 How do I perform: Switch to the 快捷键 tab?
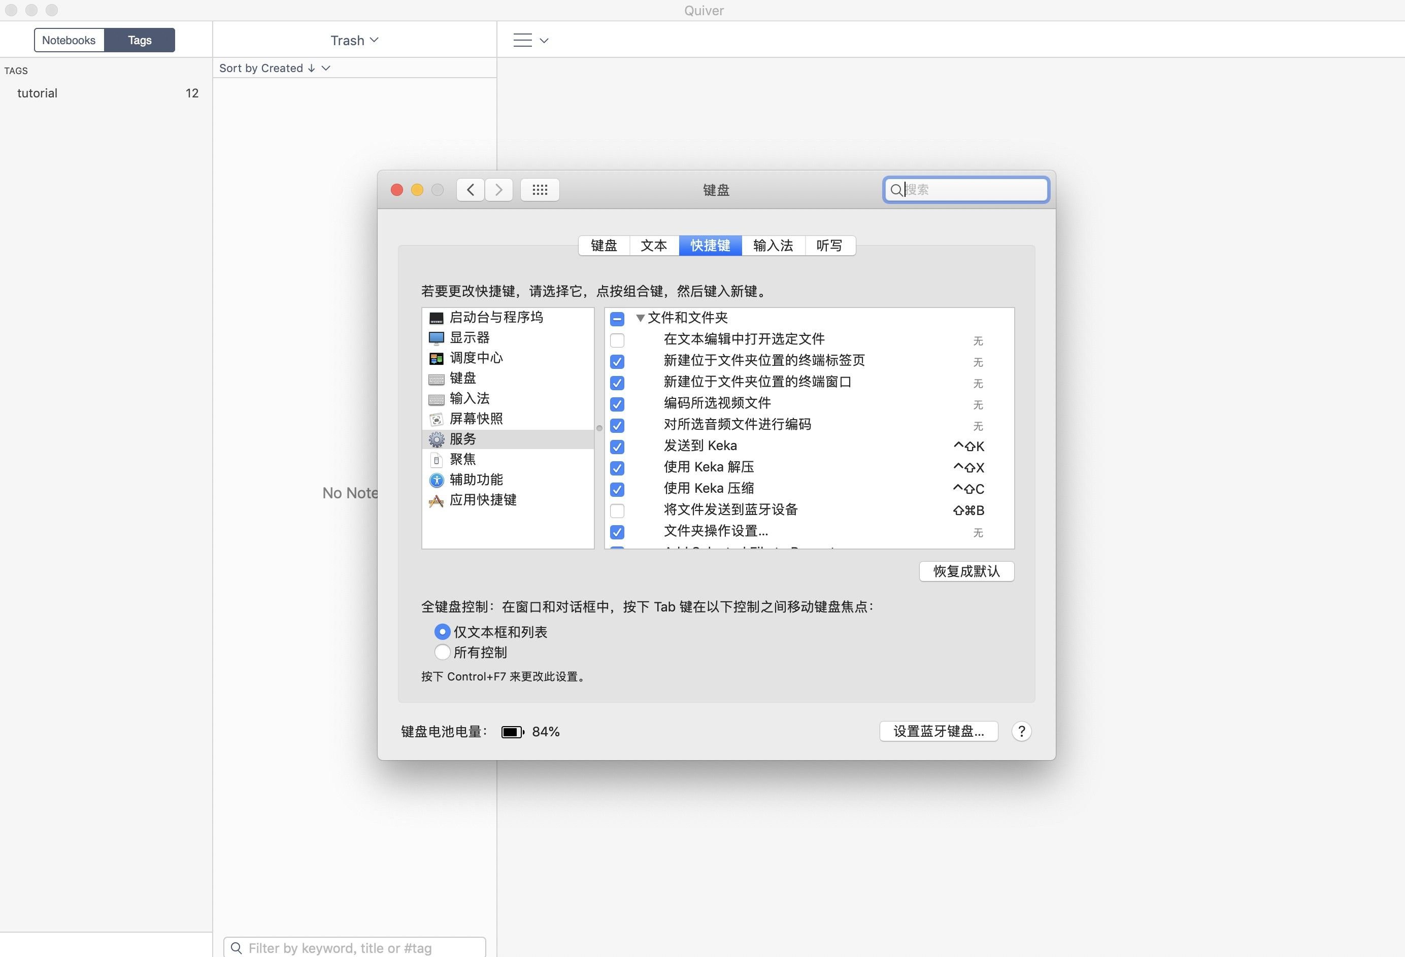(x=710, y=246)
